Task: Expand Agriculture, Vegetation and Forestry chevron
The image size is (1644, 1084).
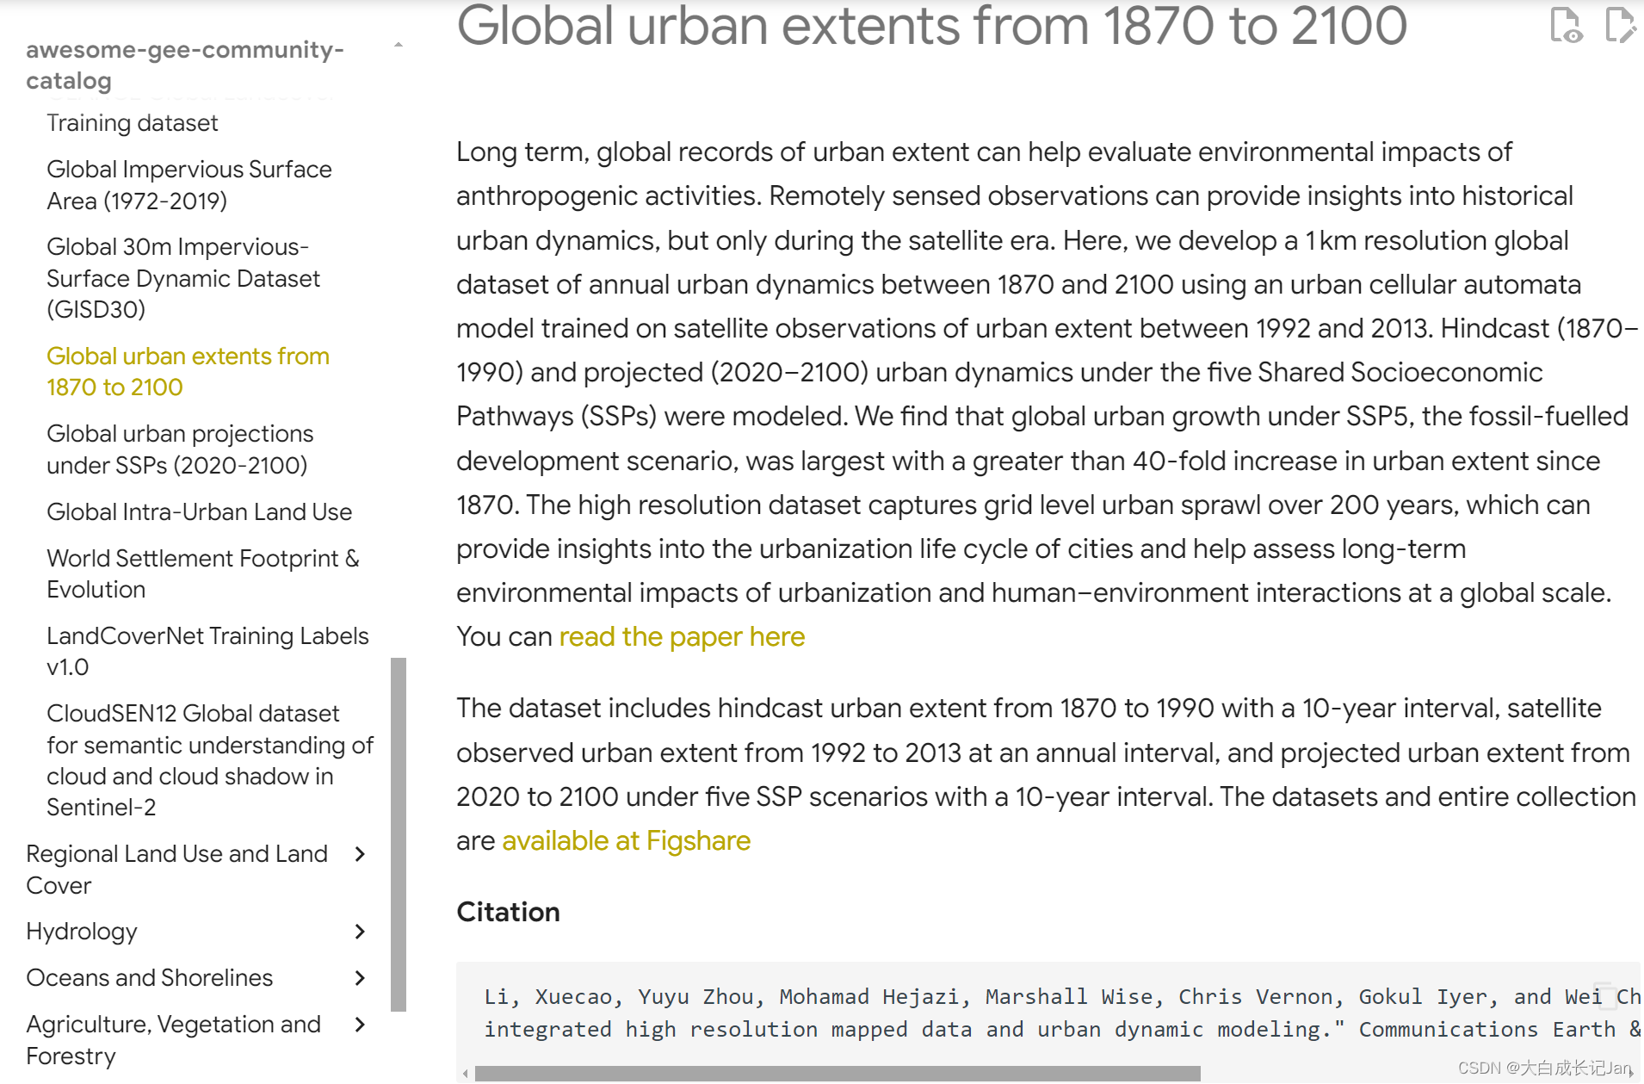Action: point(360,1025)
